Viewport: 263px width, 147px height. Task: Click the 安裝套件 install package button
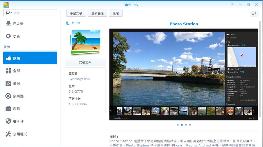[x=85, y=62]
